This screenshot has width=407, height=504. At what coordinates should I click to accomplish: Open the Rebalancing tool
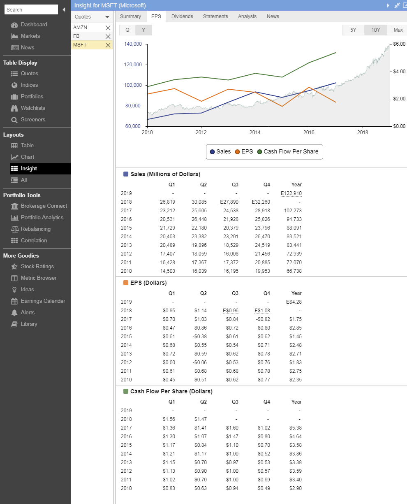click(30, 229)
